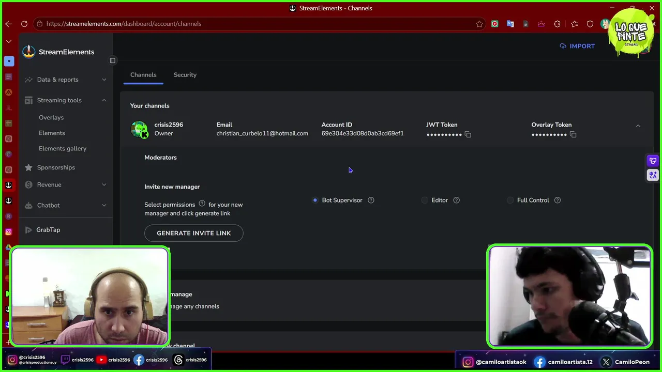662x372 pixels.
Task: Collapse the Streaming tools chevron
Action: [x=104, y=100]
